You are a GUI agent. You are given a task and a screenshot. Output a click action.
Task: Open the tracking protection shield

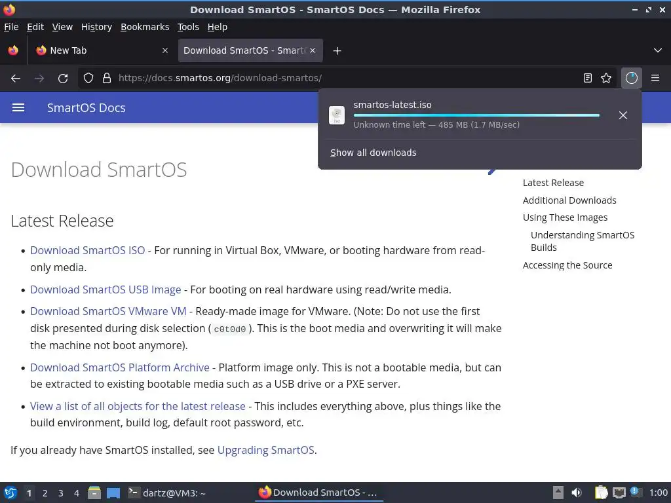point(88,79)
